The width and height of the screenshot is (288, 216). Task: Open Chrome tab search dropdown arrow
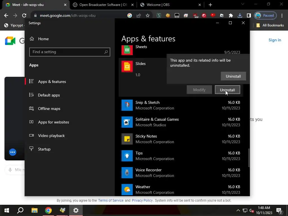(x=243, y=4)
